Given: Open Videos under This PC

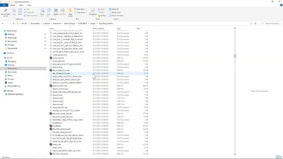Looking at the screenshot, I should (10, 83).
